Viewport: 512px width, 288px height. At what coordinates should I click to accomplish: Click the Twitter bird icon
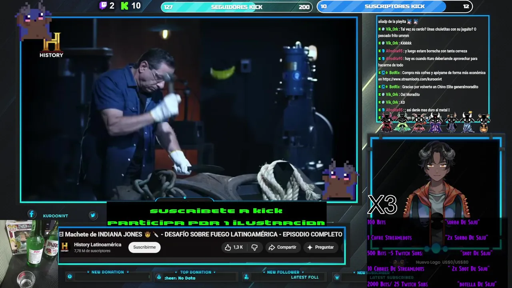pyautogui.click(x=93, y=215)
